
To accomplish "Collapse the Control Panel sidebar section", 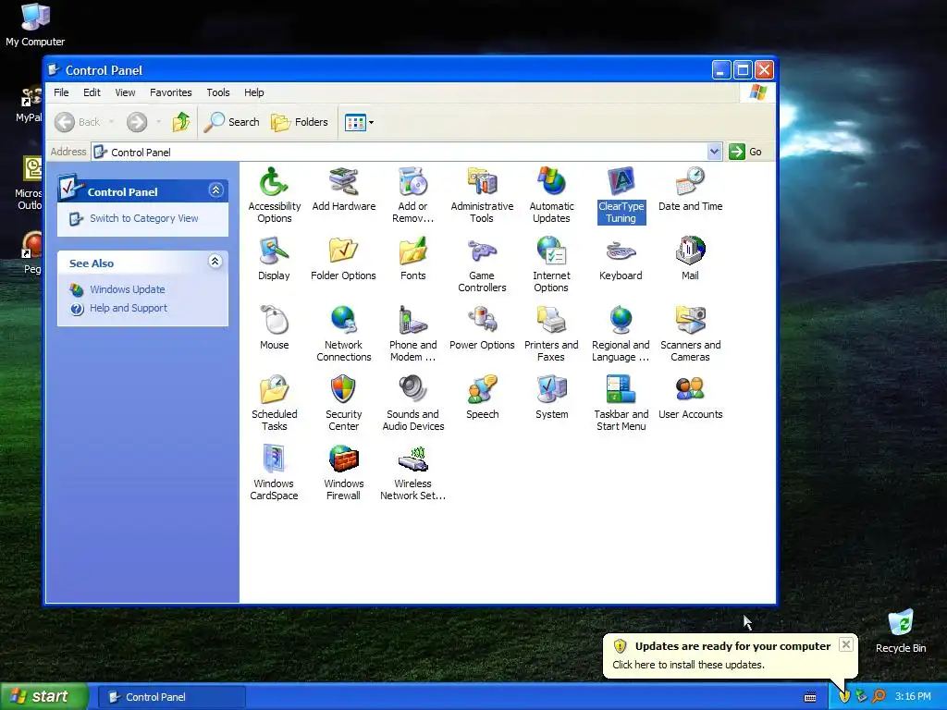I will click(215, 190).
